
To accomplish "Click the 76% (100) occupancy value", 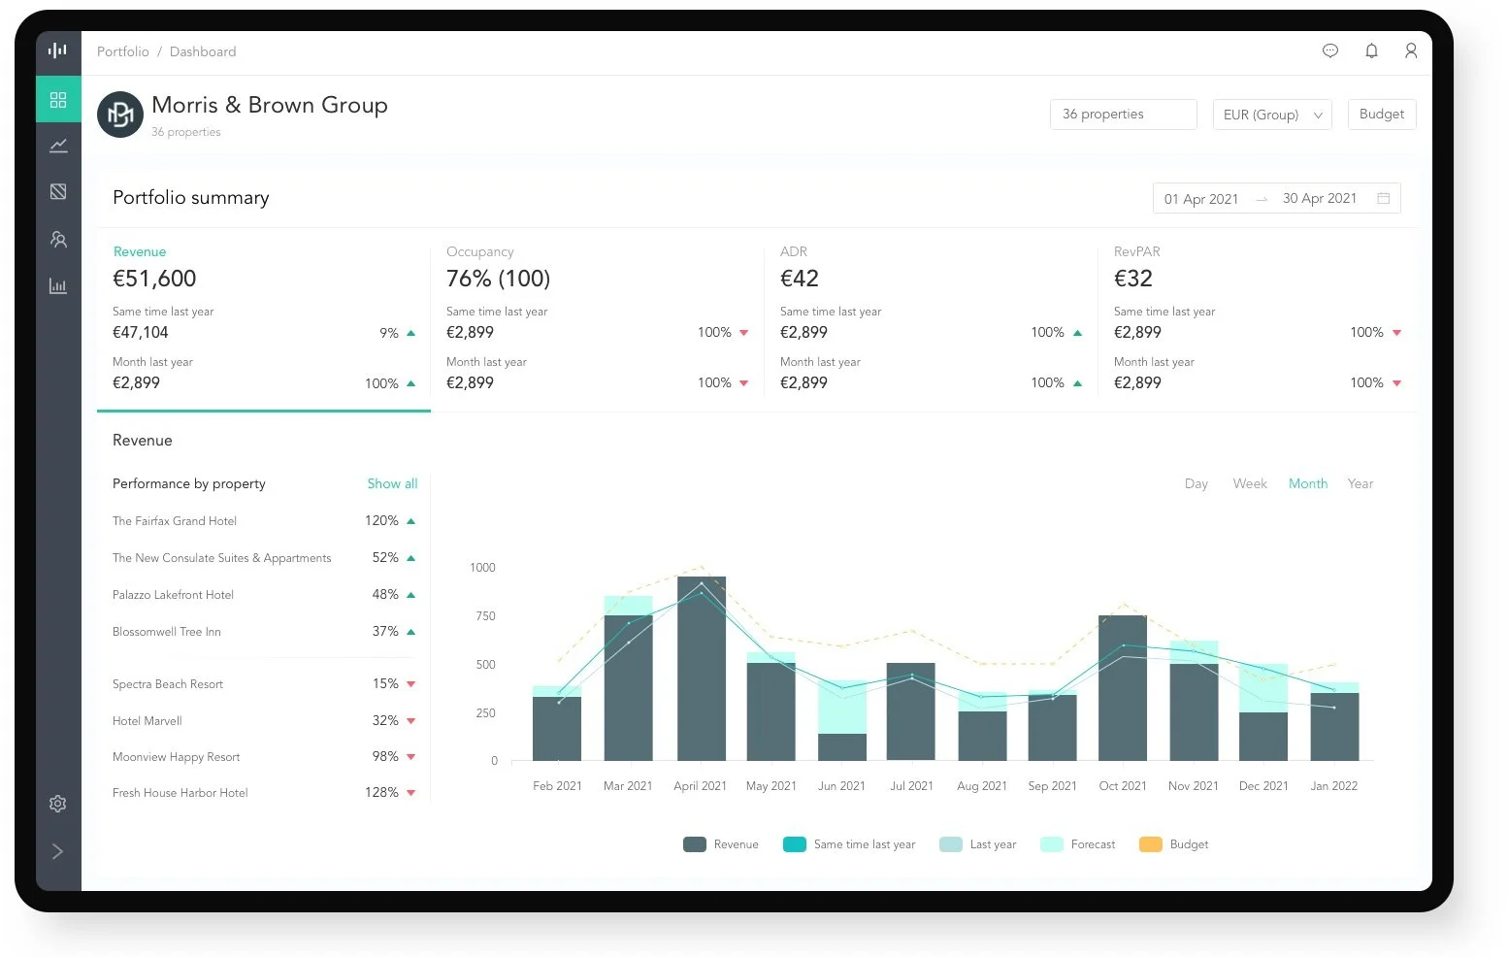I will click(x=498, y=279).
